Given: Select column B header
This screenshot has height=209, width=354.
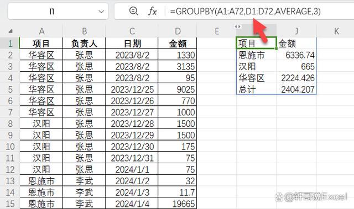Looking at the screenshot, I should pyautogui.click(x=84, y=31).
